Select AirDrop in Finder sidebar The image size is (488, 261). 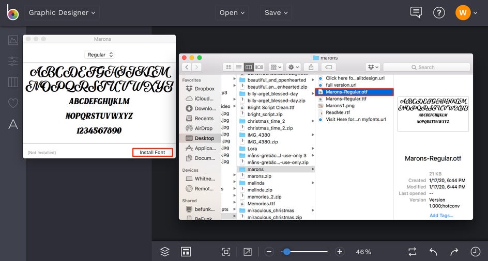point(200,128)
